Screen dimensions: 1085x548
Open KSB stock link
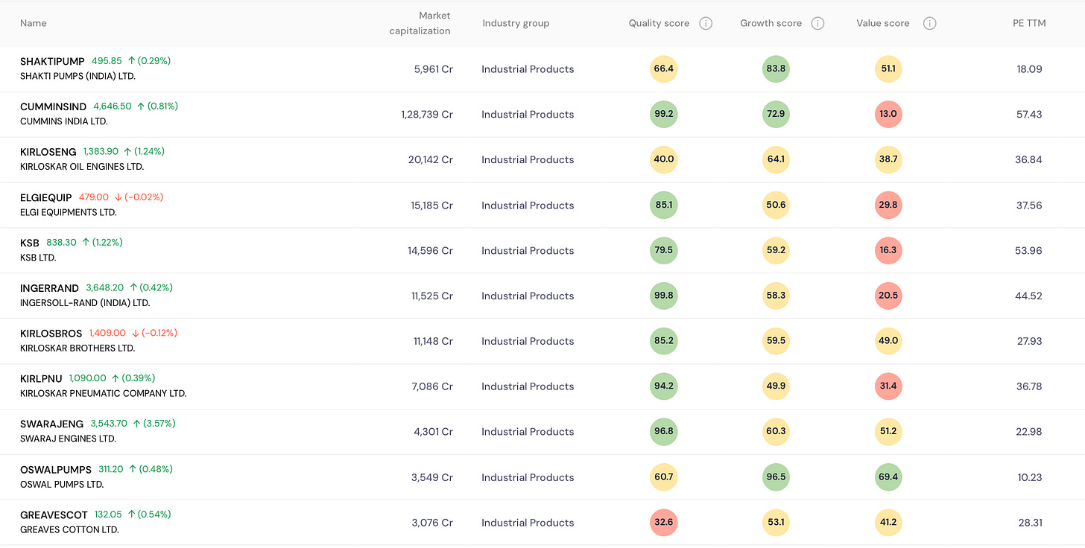pos(30,243)
